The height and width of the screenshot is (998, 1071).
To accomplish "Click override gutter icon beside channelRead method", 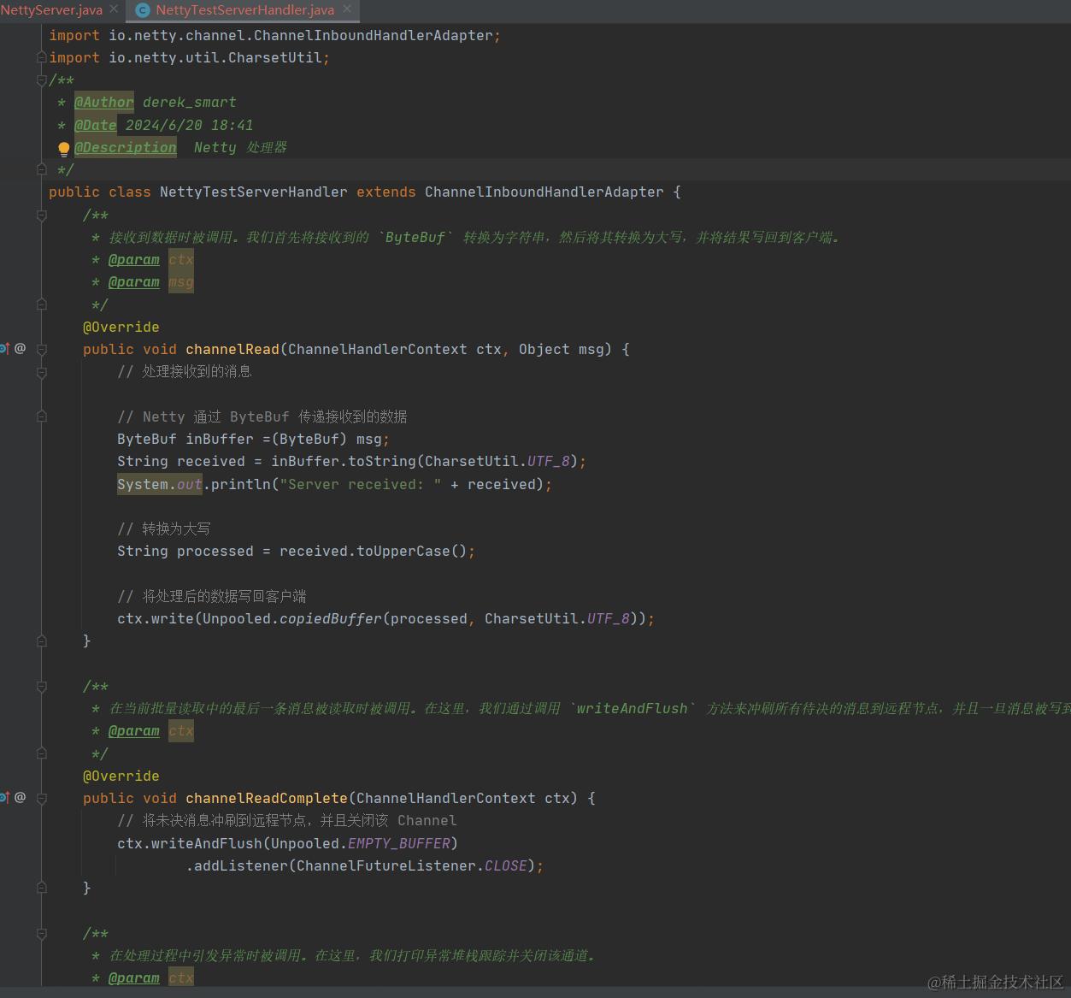I will point(4,348).
